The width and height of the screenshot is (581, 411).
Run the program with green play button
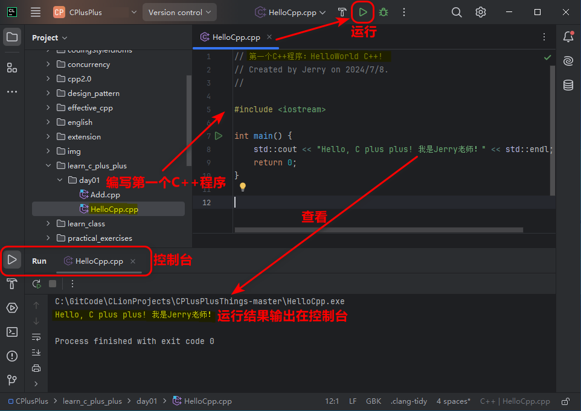362,12
